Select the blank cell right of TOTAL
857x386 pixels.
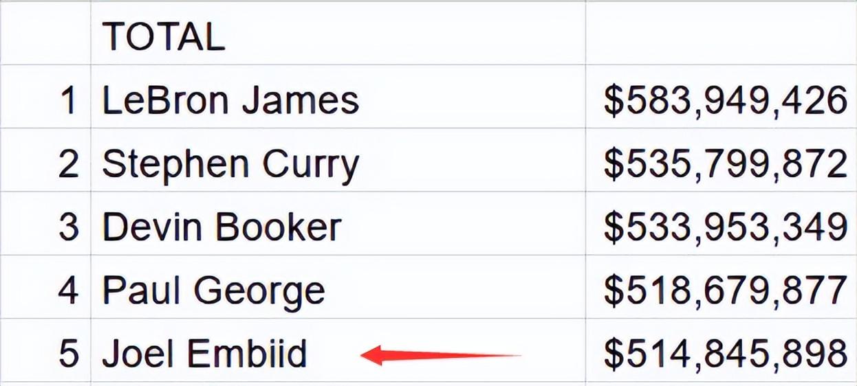click(721, 34)
